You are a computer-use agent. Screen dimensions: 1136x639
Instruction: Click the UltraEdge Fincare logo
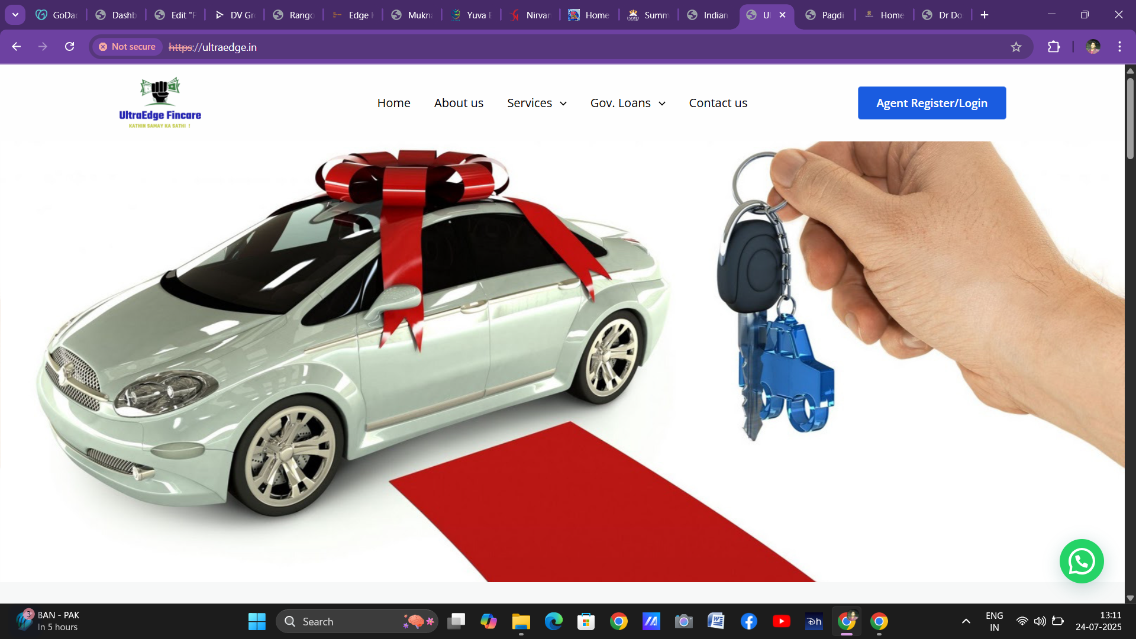(160, 103)
